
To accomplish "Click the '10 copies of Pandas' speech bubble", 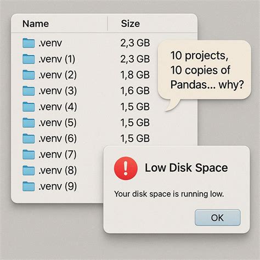I will [205, 70].
